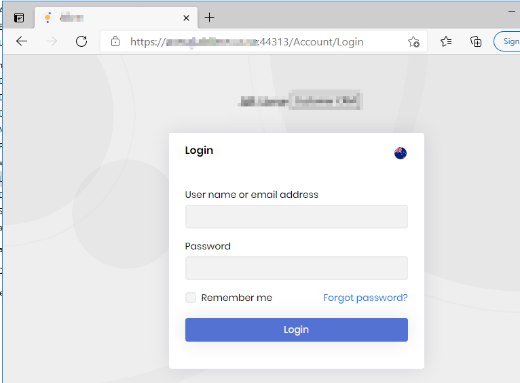Viewport: 520px width, 383px height.
Task: Enable the Remember me checkbox
Action: [x=191, y=298]
